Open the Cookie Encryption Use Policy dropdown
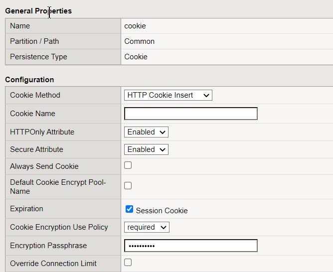 click(x=147, y=227)
